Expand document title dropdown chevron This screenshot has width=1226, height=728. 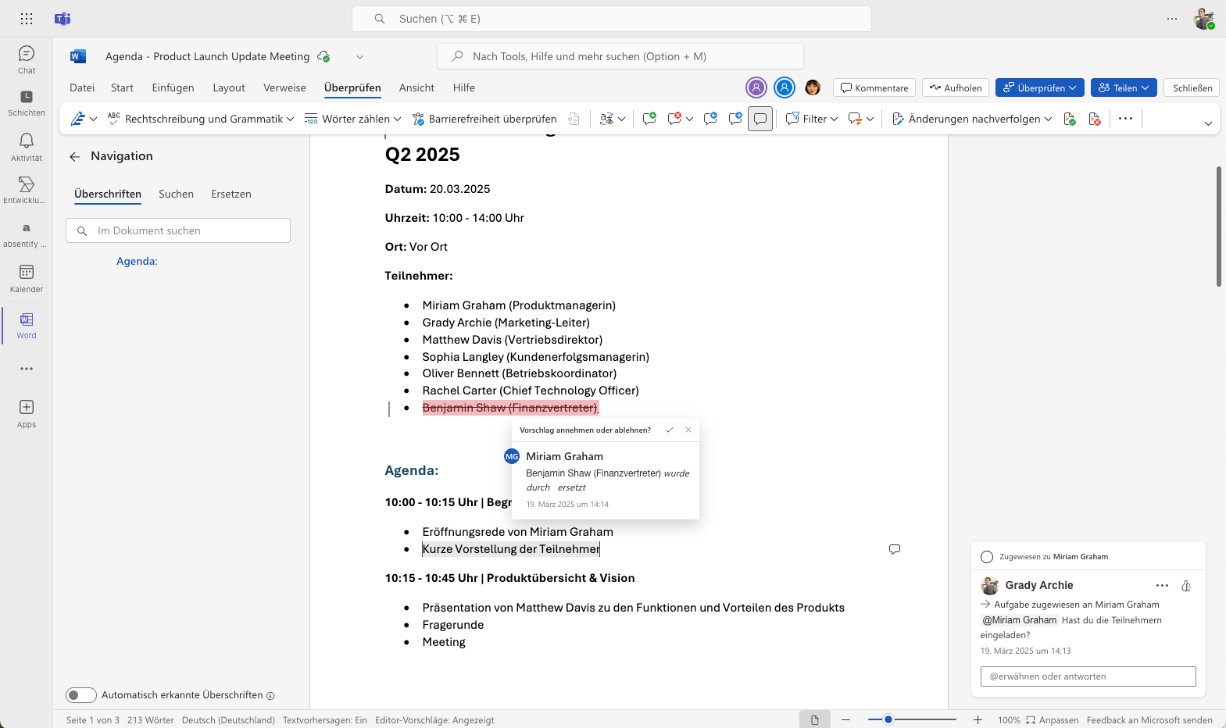tap(359, 57)
